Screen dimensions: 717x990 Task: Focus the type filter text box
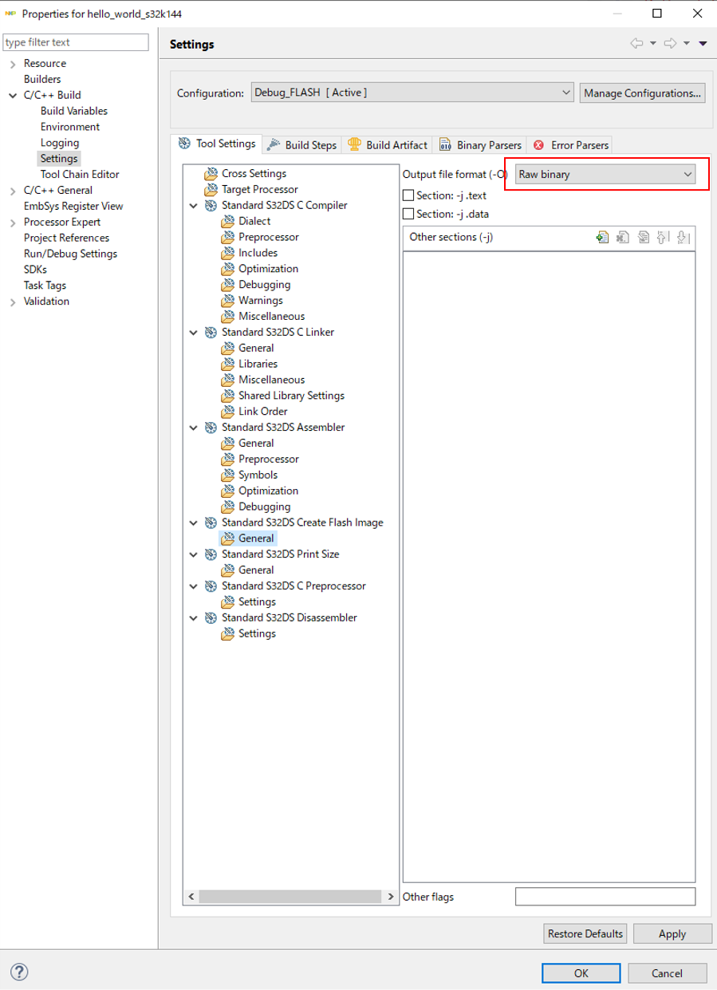(76, 42)
